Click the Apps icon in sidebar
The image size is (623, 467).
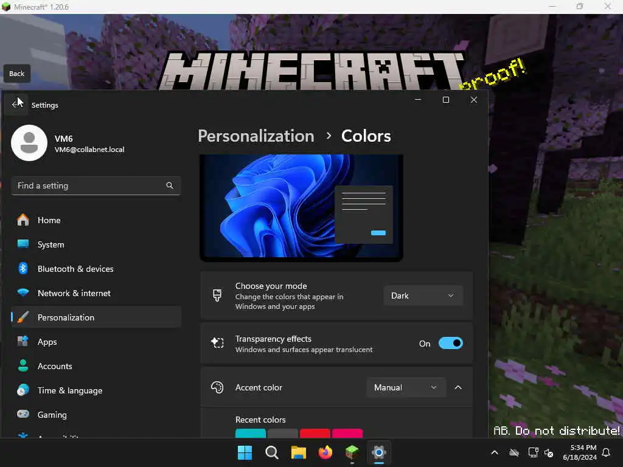pyautogui.click(x=23, y=341)
